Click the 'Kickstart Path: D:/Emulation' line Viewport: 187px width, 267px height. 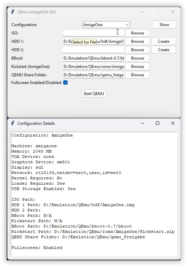coord(93,232)
